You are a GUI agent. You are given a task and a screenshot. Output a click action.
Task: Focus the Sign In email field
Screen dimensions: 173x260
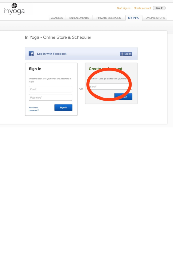point(50,89)
